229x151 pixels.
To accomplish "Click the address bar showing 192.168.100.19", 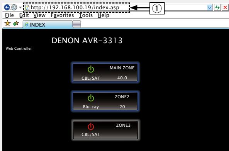I will coord(76,7).
